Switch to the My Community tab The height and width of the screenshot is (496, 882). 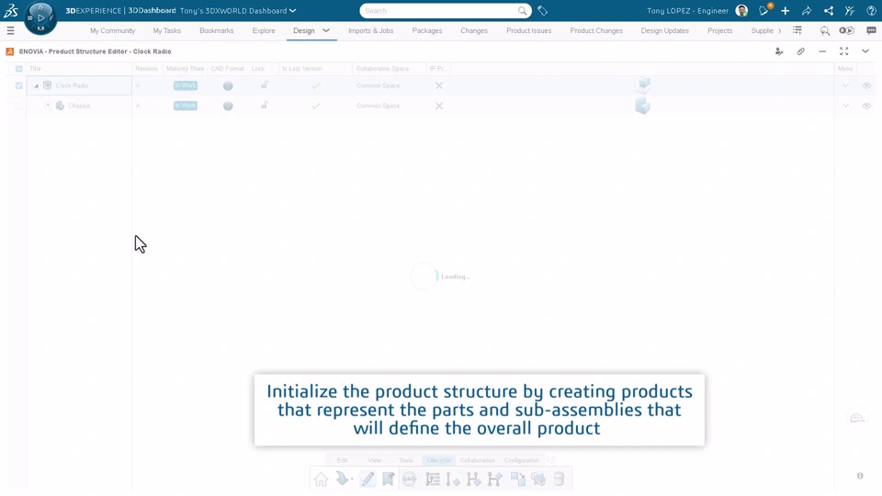(112, 31)
